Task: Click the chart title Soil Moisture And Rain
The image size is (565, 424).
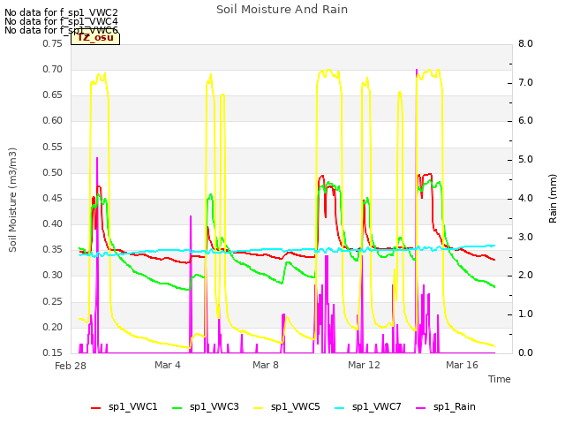Action: tap(282, 10)
